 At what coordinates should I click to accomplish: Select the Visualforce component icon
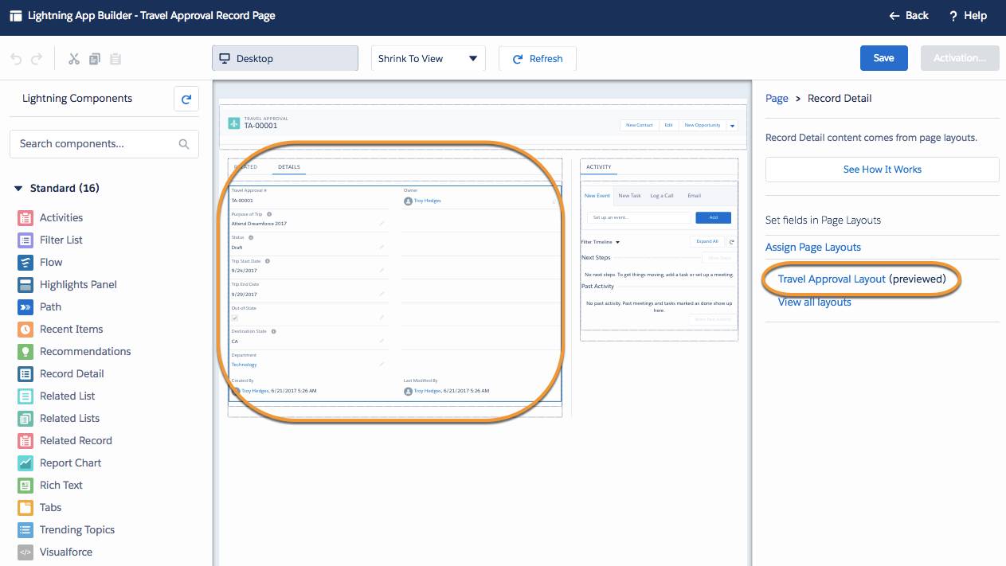tap(25, 552)
